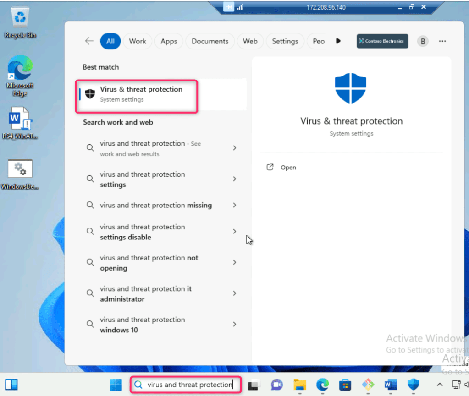The width and height of the screenshot is (469, 396).
Task: Switch to the Web filter tab
Action: click(250, 41)
